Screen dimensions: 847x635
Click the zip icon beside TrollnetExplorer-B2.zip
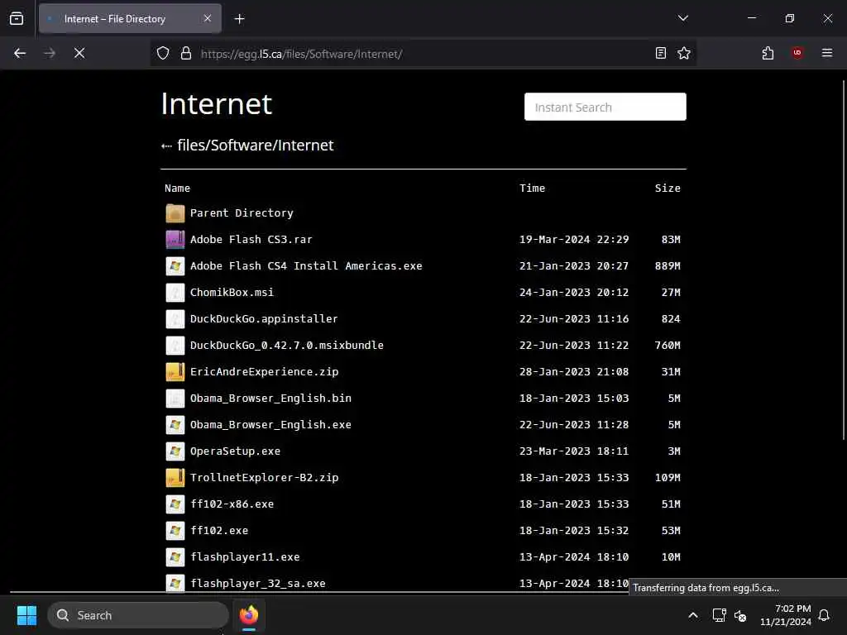click(x=175, y=478)
